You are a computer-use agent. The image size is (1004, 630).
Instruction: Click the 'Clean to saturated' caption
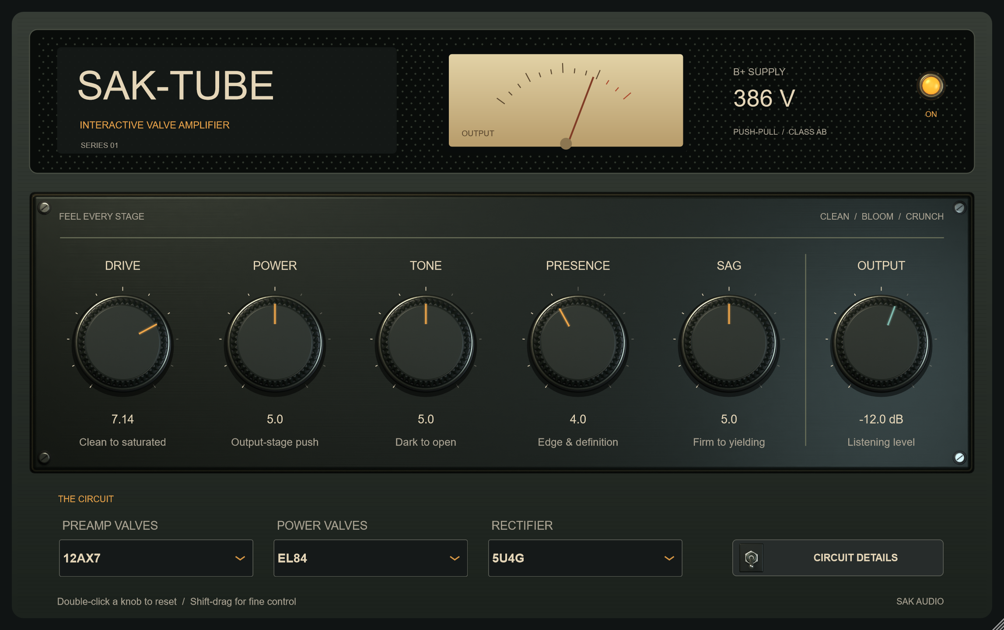122,442
